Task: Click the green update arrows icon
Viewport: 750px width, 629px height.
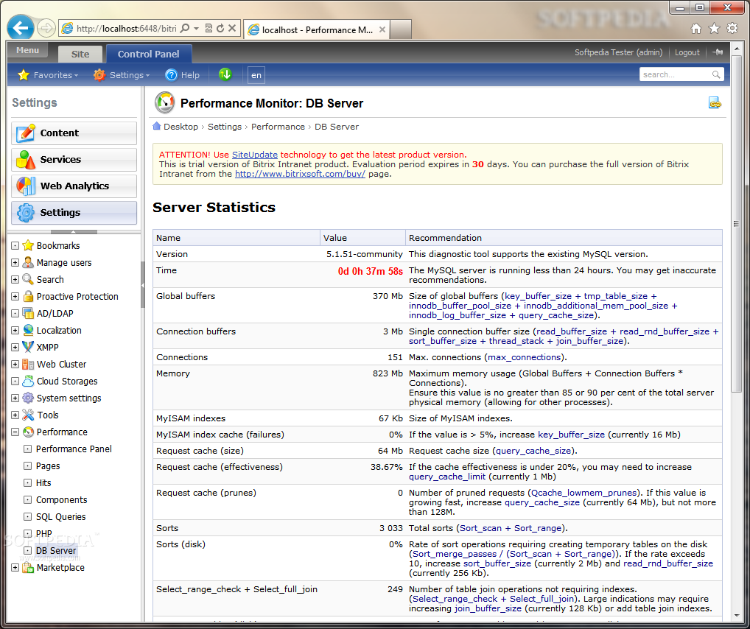Action: coord(225,74)
